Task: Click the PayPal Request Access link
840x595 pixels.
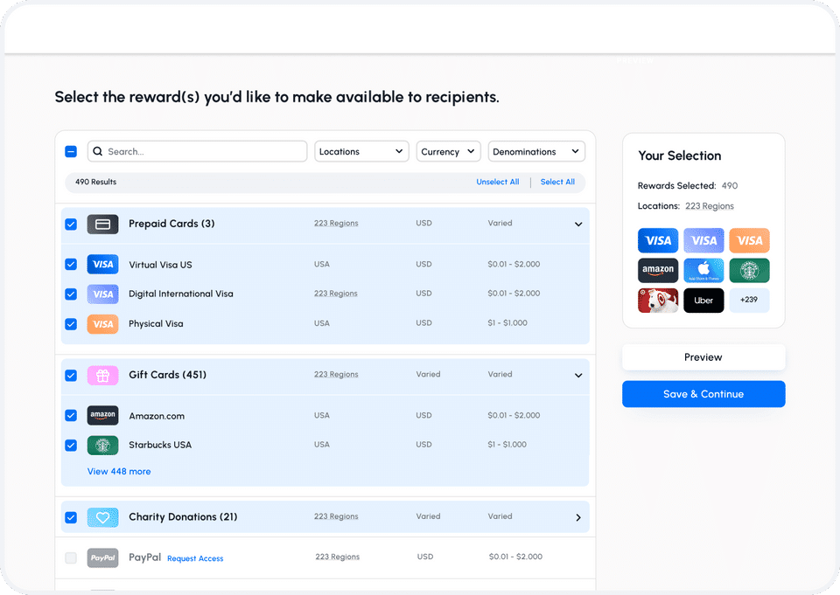Action: (x=195, y=558)
